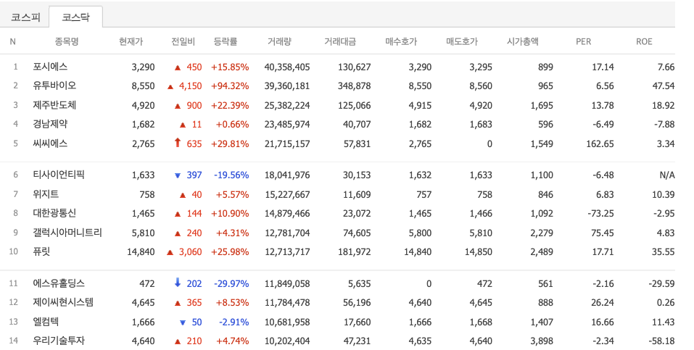
Task: Click the up triangle beside 210
Action: point(178,342)
